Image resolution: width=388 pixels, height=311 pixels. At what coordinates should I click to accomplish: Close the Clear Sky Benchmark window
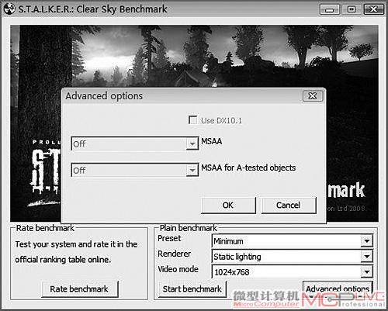374,9
